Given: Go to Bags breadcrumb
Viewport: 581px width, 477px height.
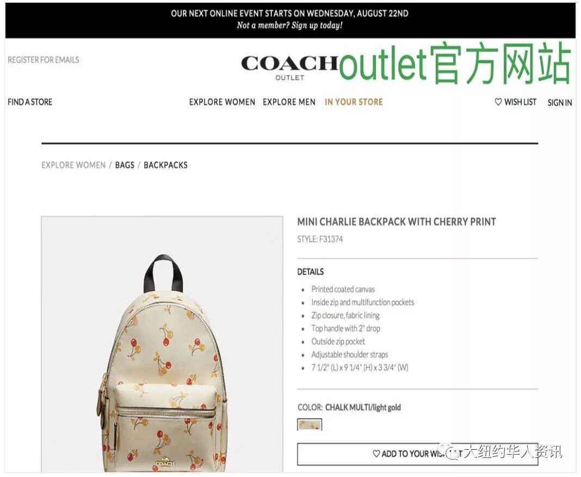Looking at the screenshot, I should (x=125, y=165).
